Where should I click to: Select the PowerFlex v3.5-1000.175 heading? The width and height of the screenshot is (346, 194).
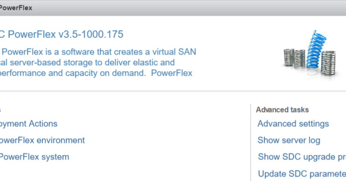click(62, 34)
